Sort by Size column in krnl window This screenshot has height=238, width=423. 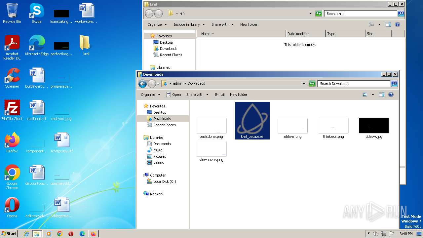378,34
